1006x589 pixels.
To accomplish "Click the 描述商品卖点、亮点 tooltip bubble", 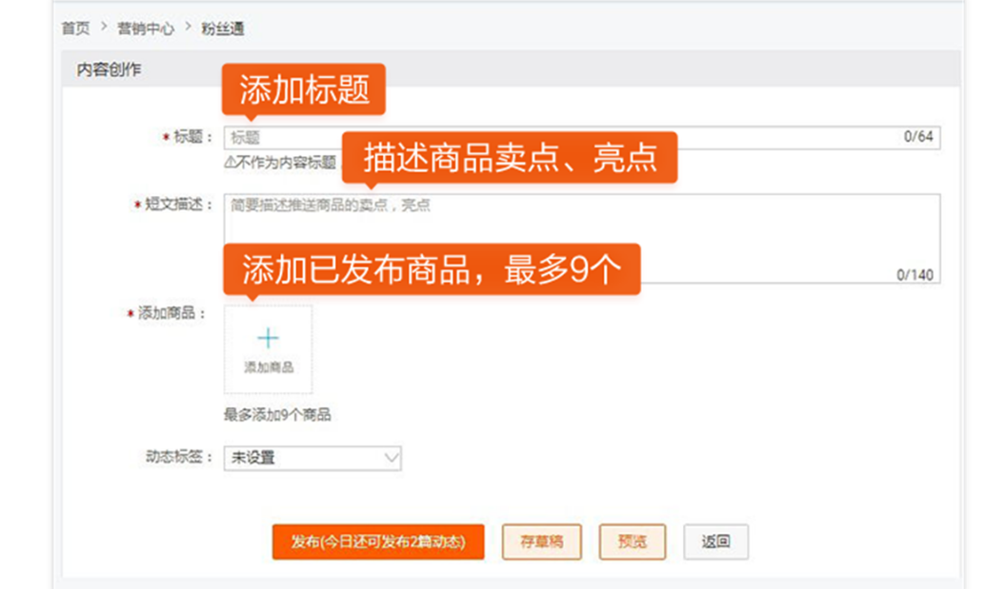I will (x=509, y=157).
